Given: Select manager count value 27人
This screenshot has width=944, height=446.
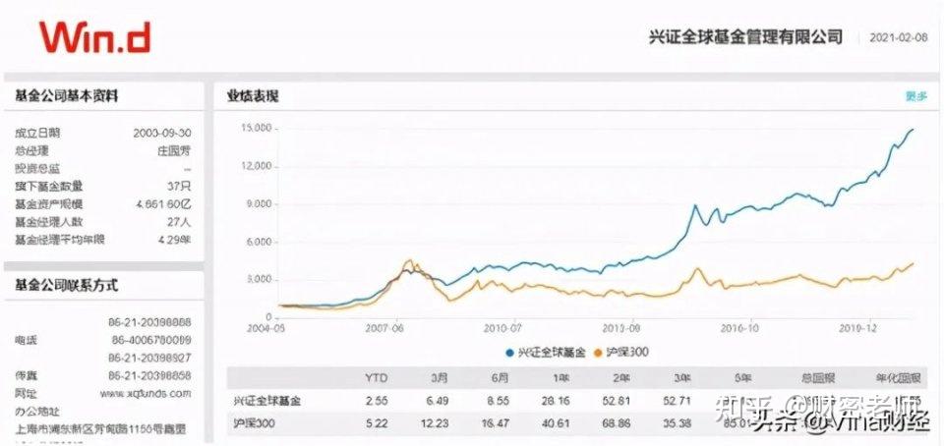Looking at the screenshot, I should tap(179, 222).
